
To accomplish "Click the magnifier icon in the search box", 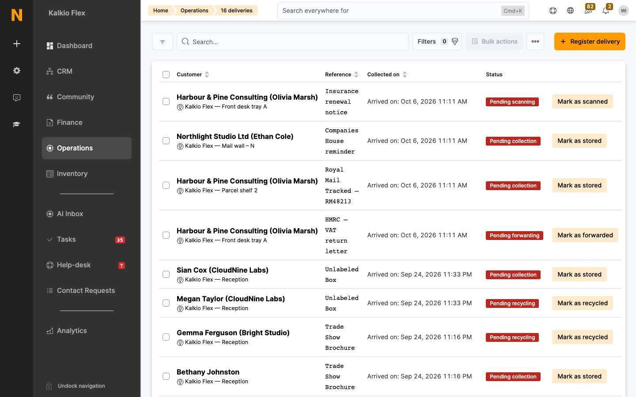I will pyautogui.click(x=185, y=41).
